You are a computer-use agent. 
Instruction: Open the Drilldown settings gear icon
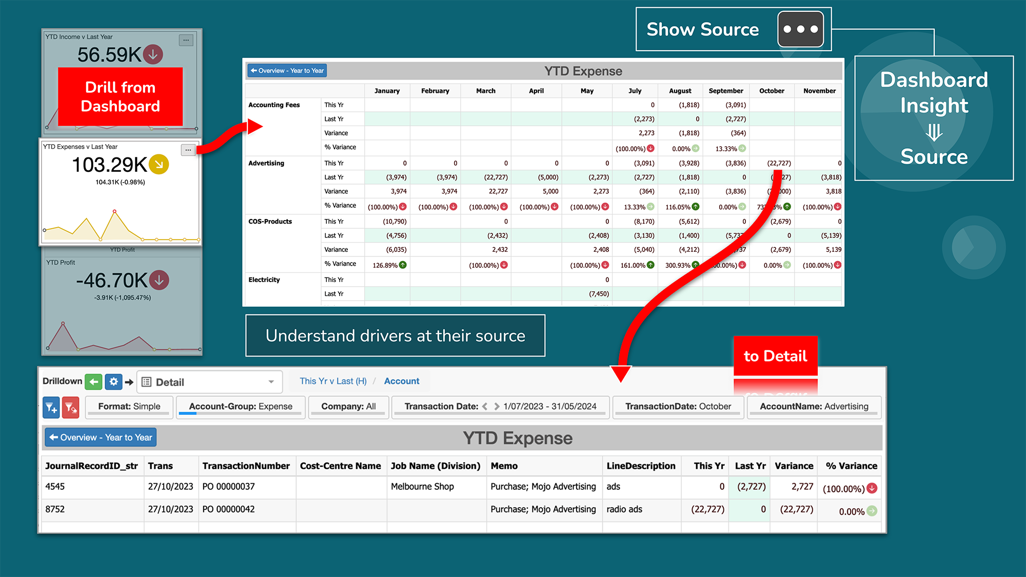pos(113,382)
